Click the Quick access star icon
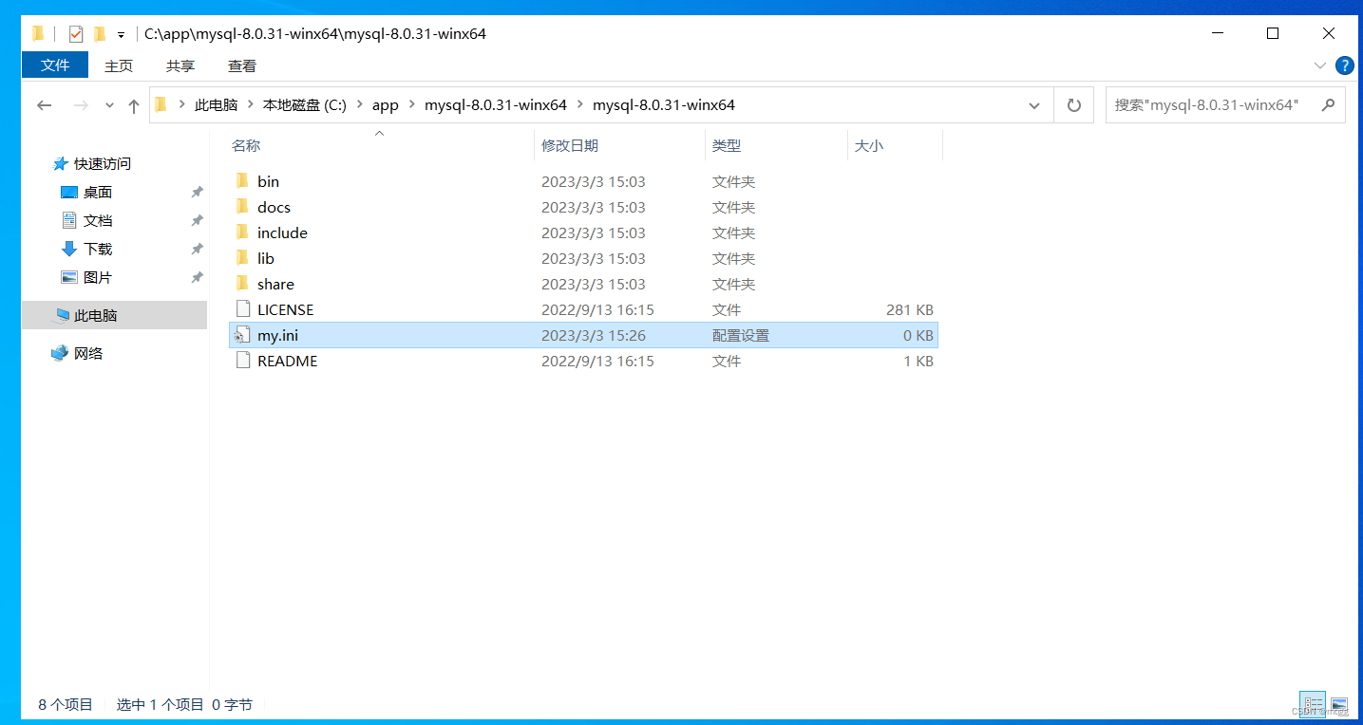 61,164
